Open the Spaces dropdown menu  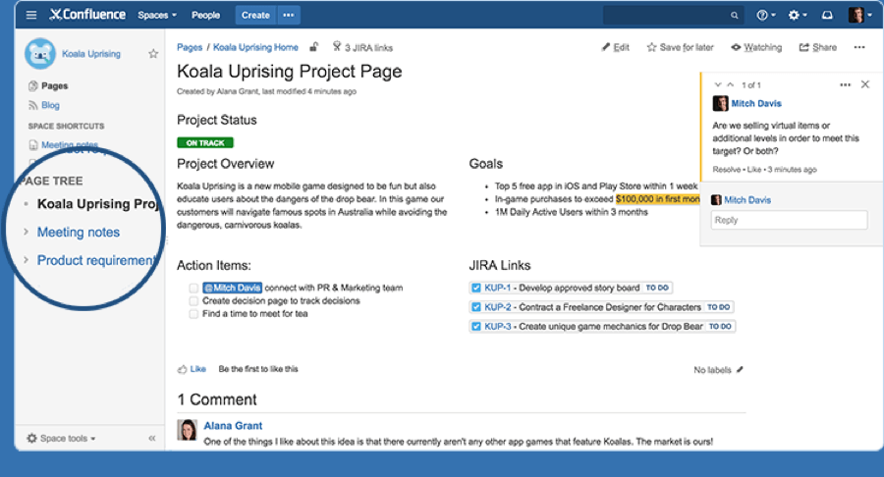pos(157,15)
